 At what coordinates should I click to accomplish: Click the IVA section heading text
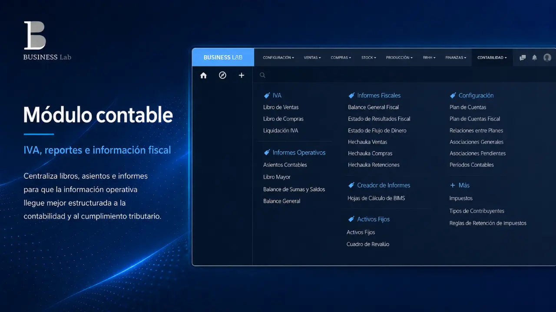click(x=277, y=95)
